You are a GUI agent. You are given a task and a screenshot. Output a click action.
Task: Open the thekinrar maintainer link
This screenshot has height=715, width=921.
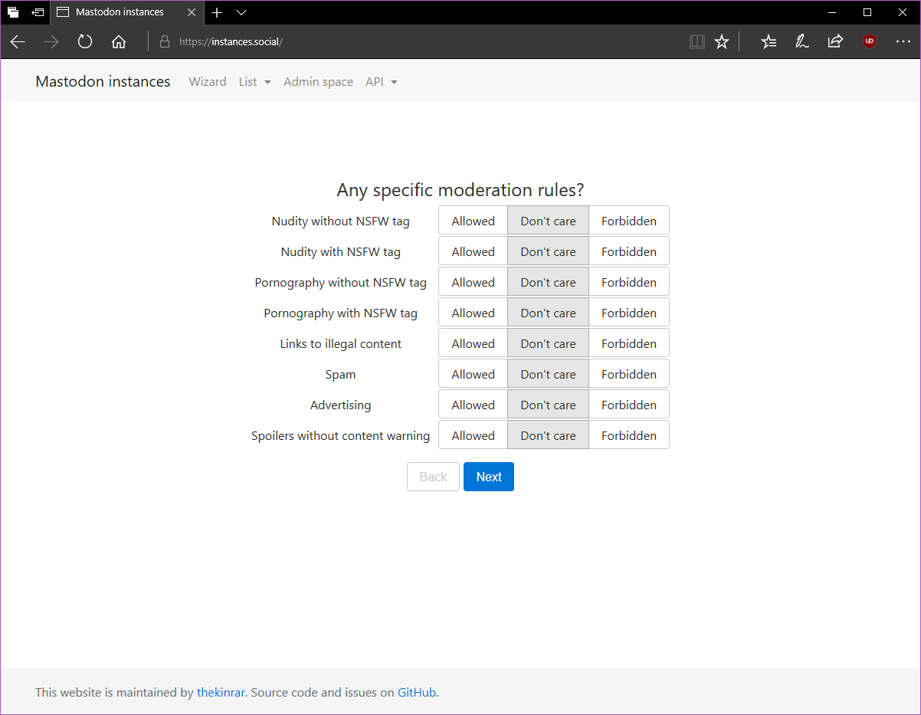[221, 692]
